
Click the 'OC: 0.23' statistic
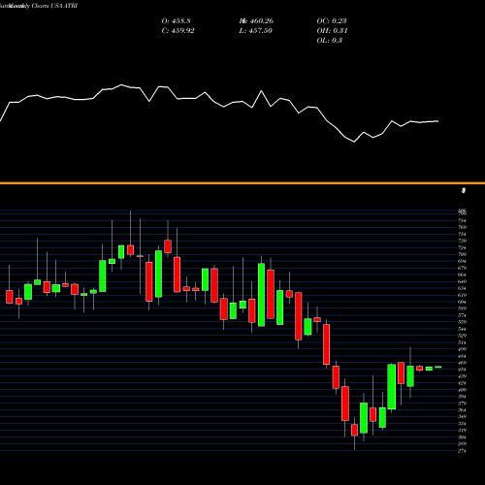point(332,21)
